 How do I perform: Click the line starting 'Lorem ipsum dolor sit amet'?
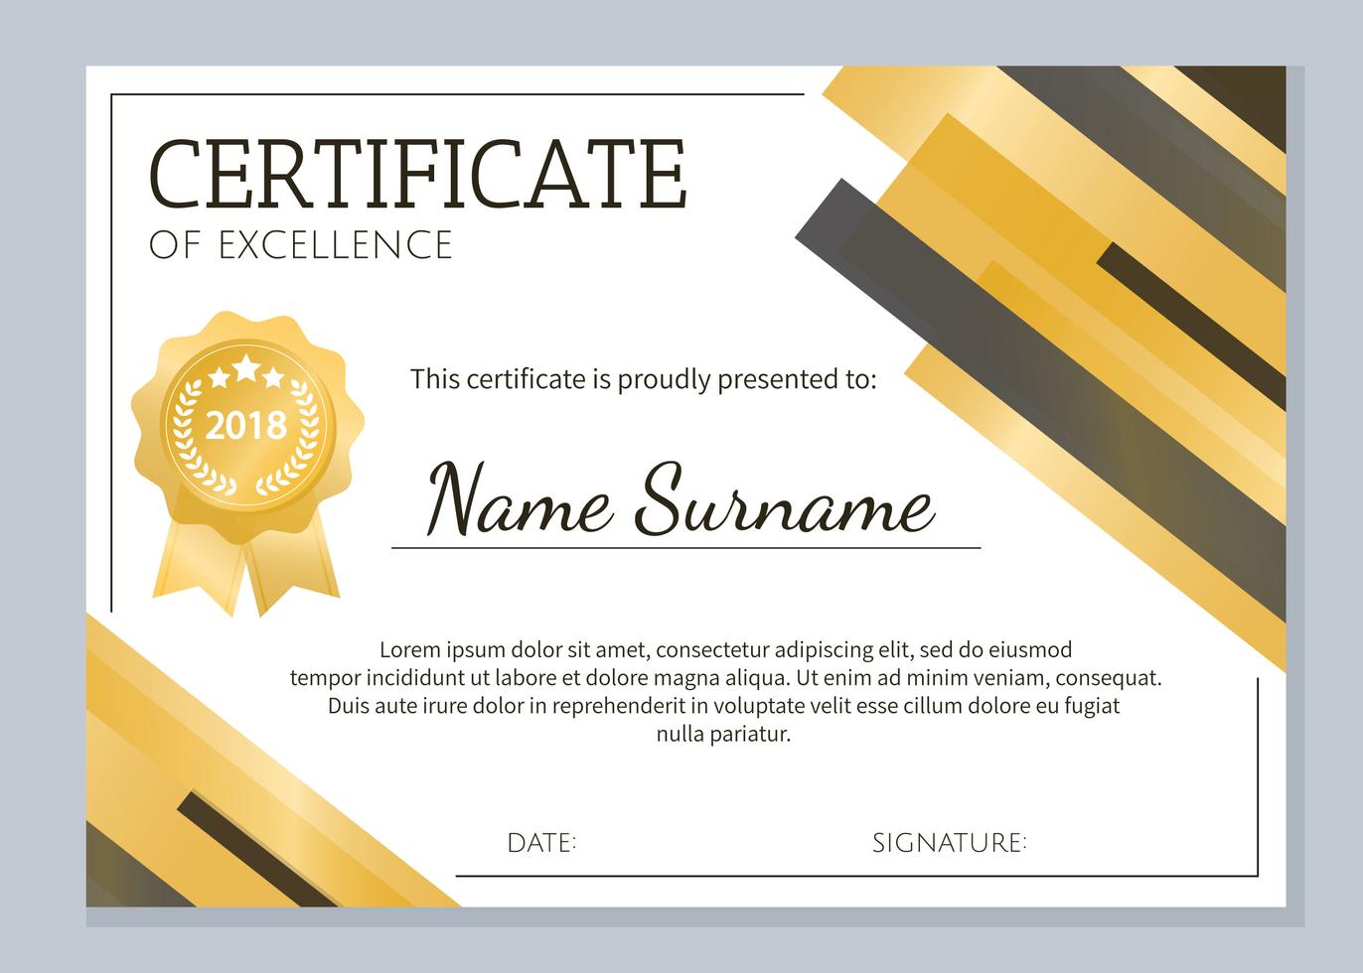click(726, 650)
